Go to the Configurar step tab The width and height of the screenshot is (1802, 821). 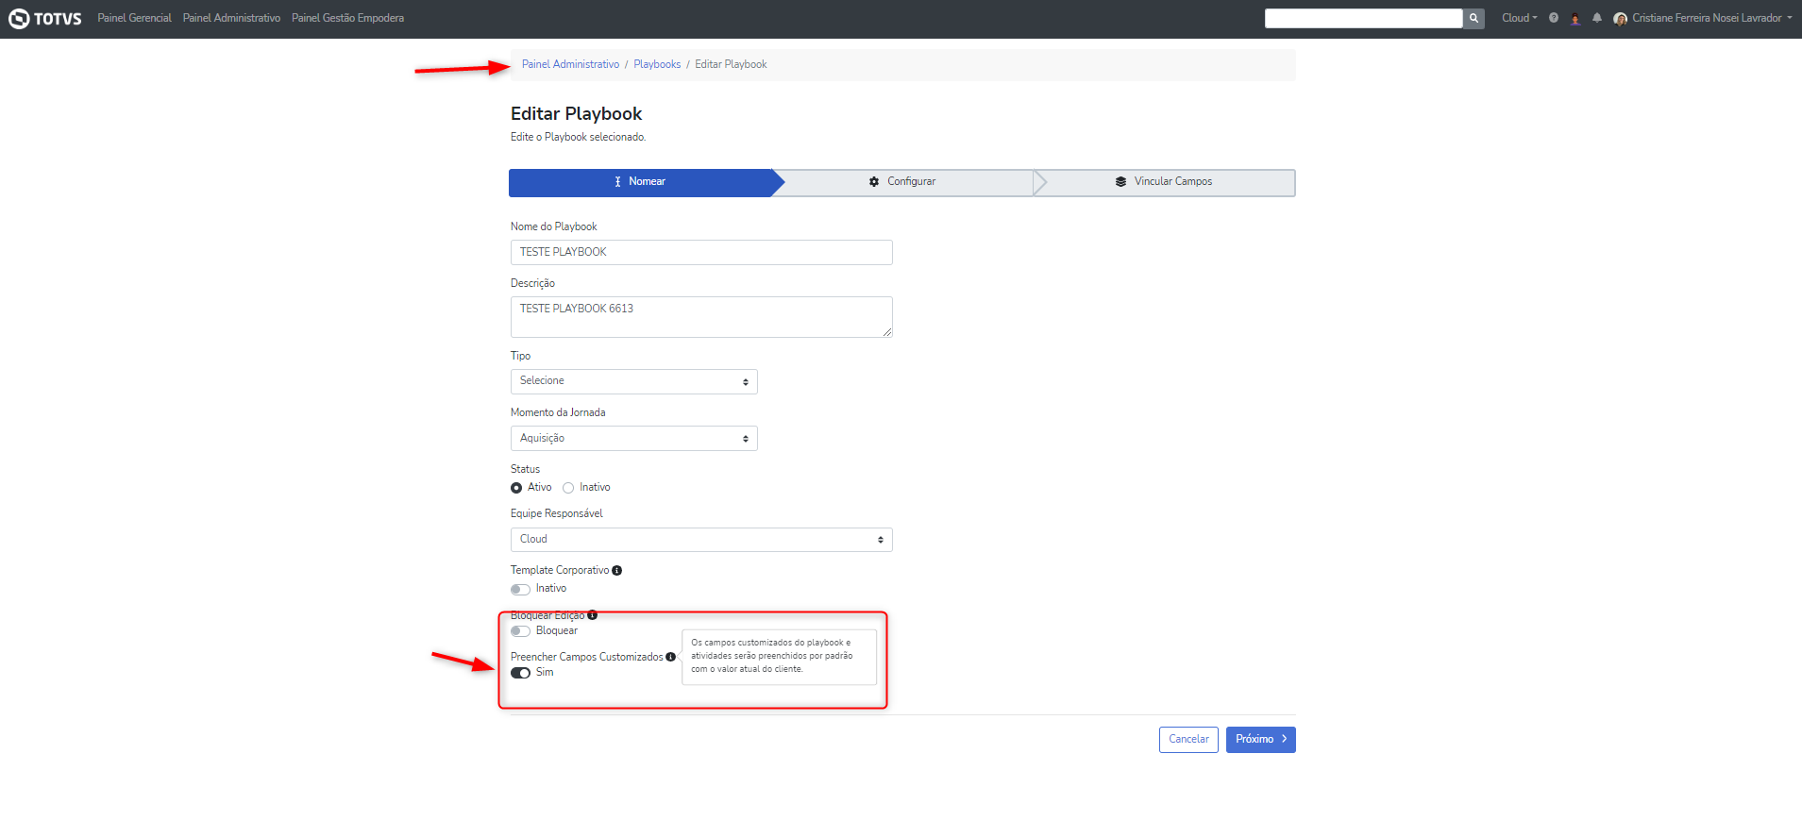point(902,182)
